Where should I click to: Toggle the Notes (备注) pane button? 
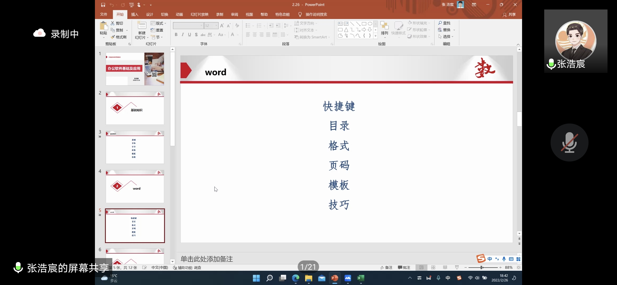(386, 268)
